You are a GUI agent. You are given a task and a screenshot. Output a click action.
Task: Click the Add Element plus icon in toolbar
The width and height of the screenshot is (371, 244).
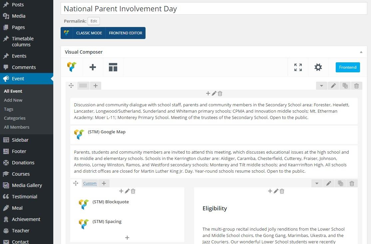(93, 67)
